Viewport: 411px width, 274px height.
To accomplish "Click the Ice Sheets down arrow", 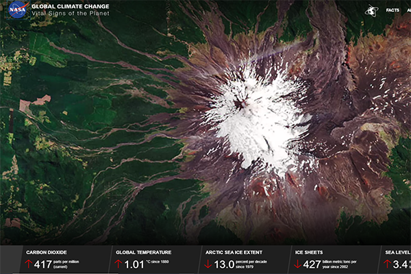I will [297, 264].
